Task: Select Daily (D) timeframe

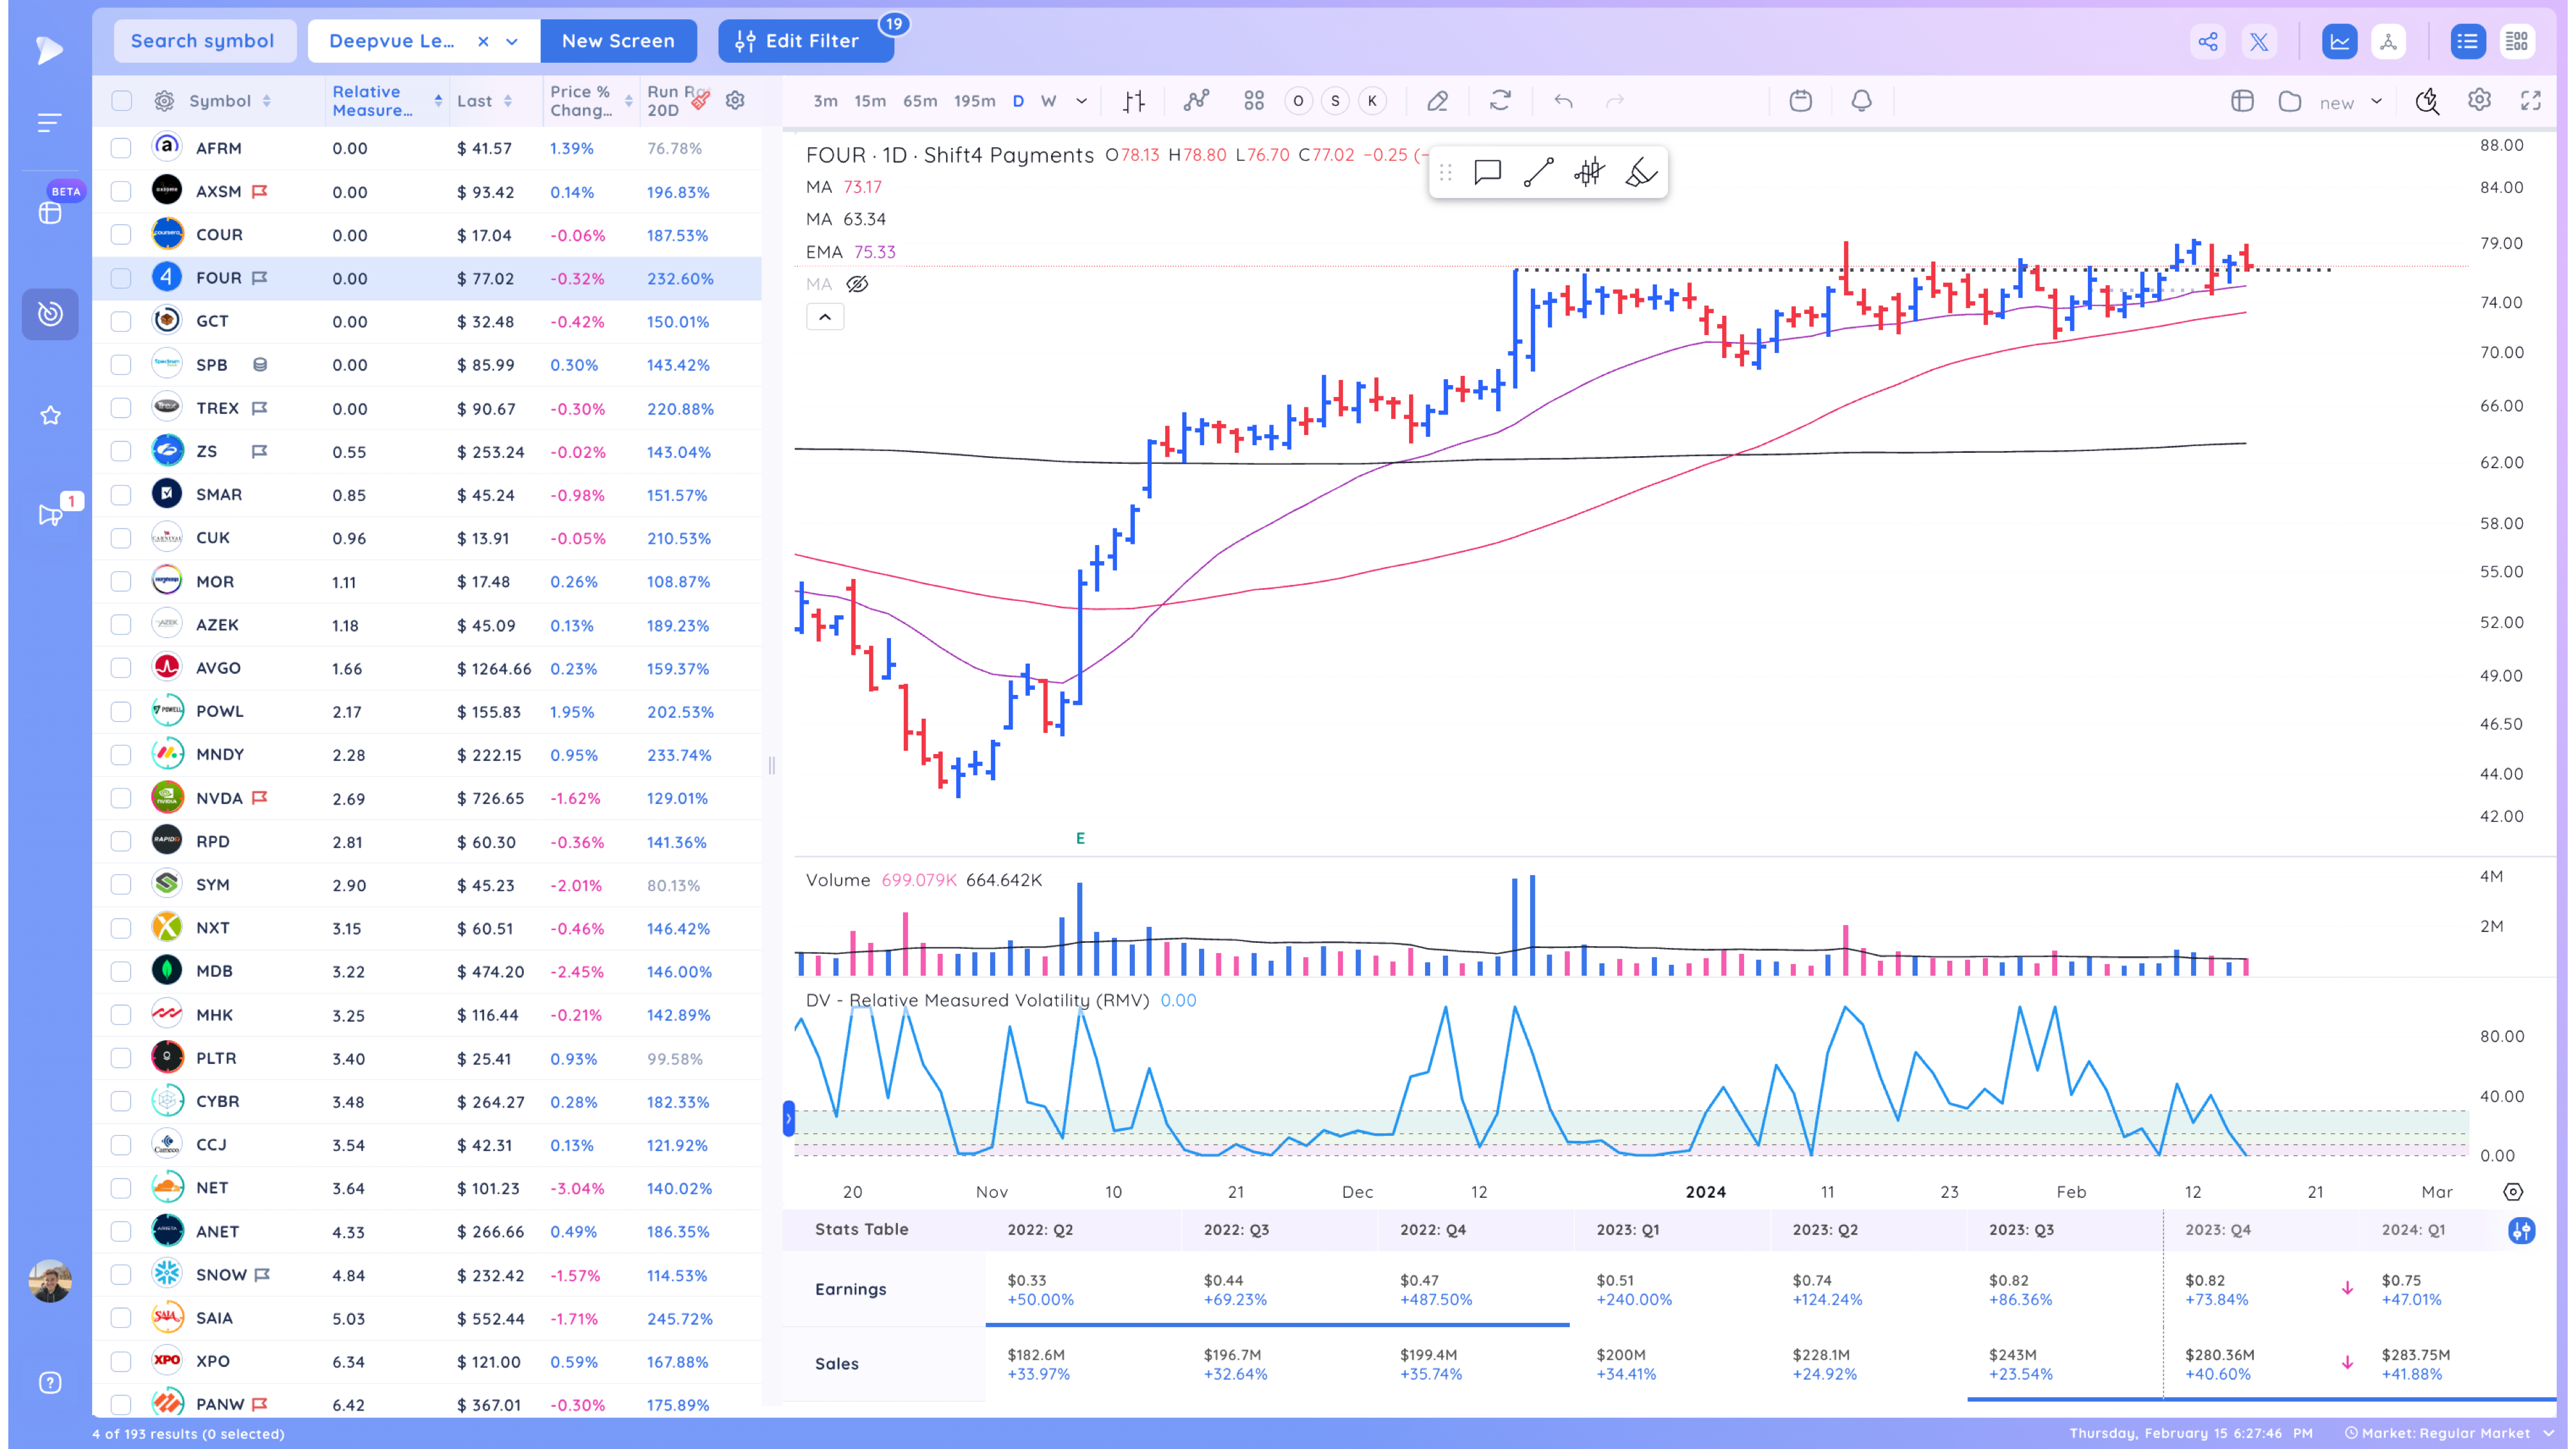Action: point(1018,101)
